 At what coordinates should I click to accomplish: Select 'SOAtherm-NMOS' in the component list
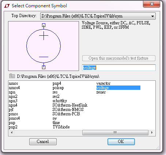(x=68, y=110)
